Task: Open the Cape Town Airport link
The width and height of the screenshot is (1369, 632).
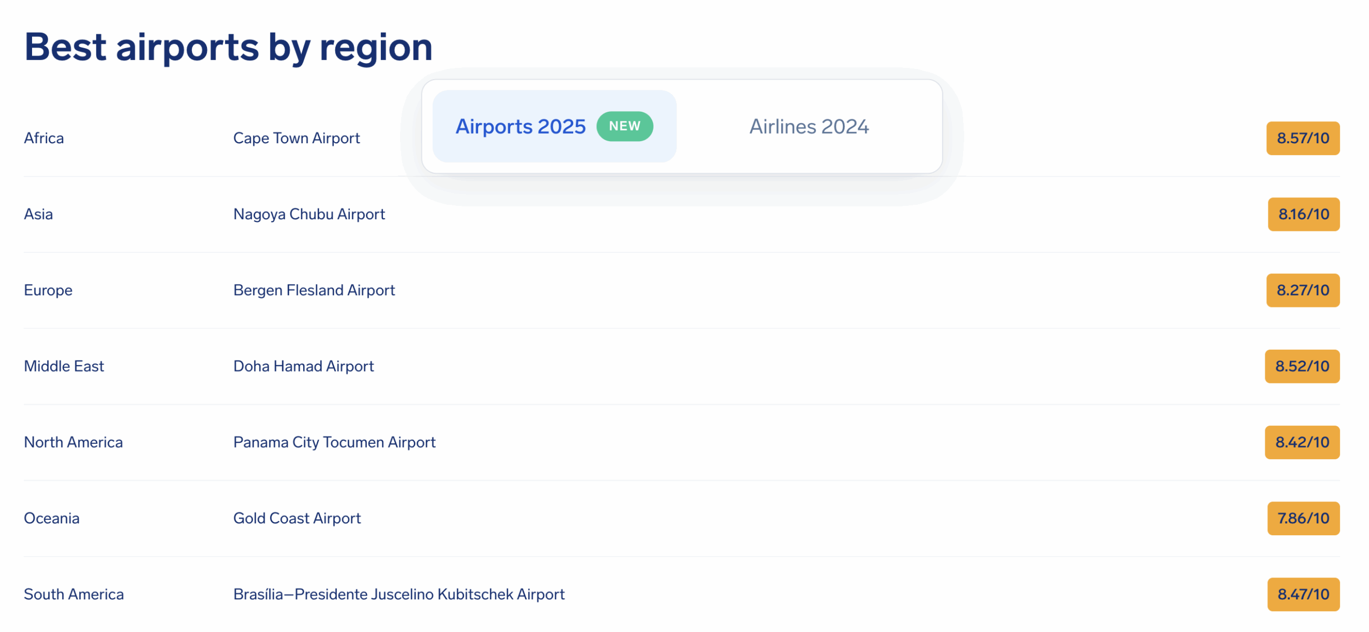Action: 296,138
